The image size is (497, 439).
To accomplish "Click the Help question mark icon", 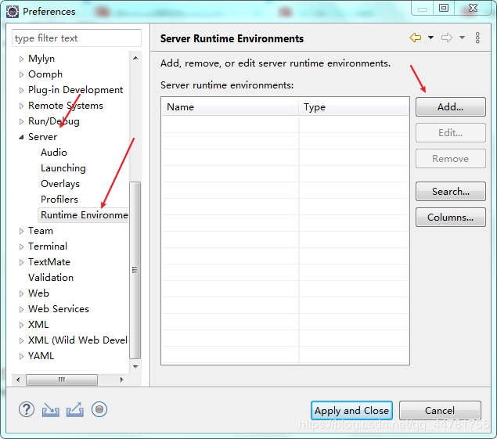I will click(x=27, y=409).
